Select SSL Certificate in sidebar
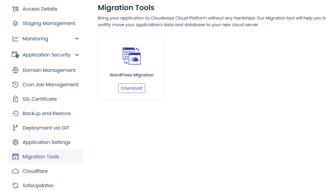326x191 pixels. coord(40,99)
